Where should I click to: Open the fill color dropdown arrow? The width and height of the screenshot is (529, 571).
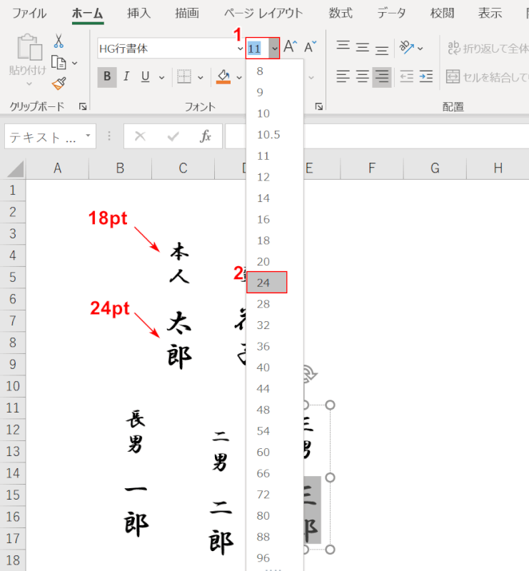coord(239,77)
